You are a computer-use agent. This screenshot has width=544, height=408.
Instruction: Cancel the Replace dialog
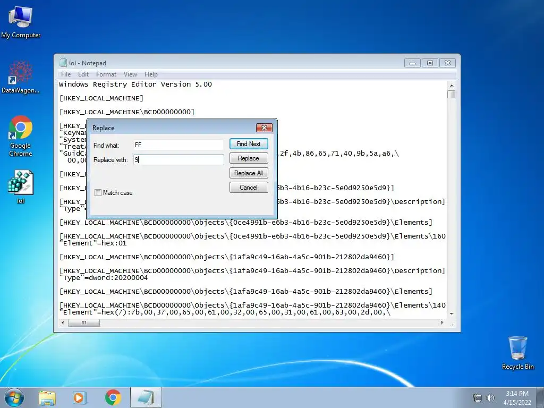(249, 188)
